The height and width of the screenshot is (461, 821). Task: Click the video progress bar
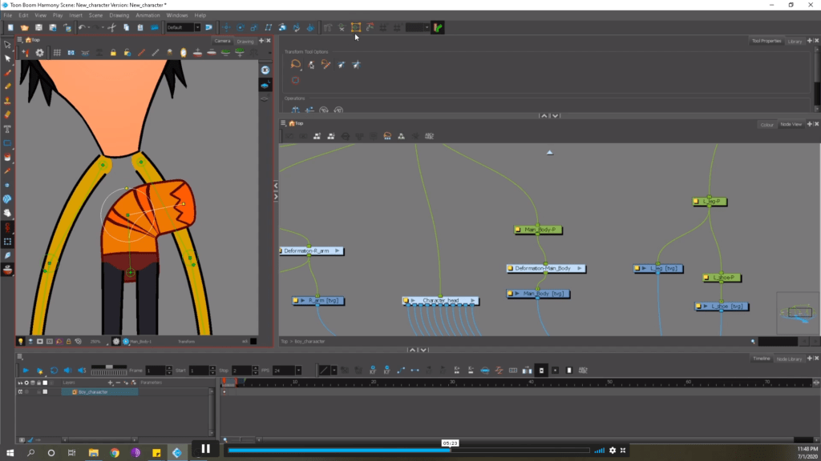tap(409, 450)
